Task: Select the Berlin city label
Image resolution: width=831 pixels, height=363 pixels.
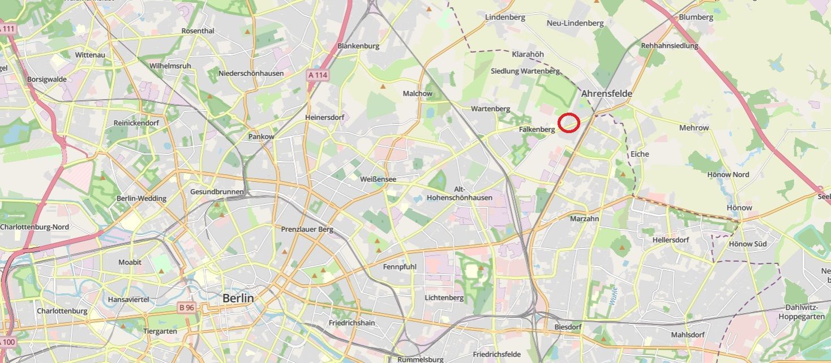Action: click(x=238, y=298)
